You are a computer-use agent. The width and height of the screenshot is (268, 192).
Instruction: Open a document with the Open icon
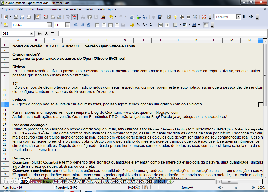pos(16,17)
